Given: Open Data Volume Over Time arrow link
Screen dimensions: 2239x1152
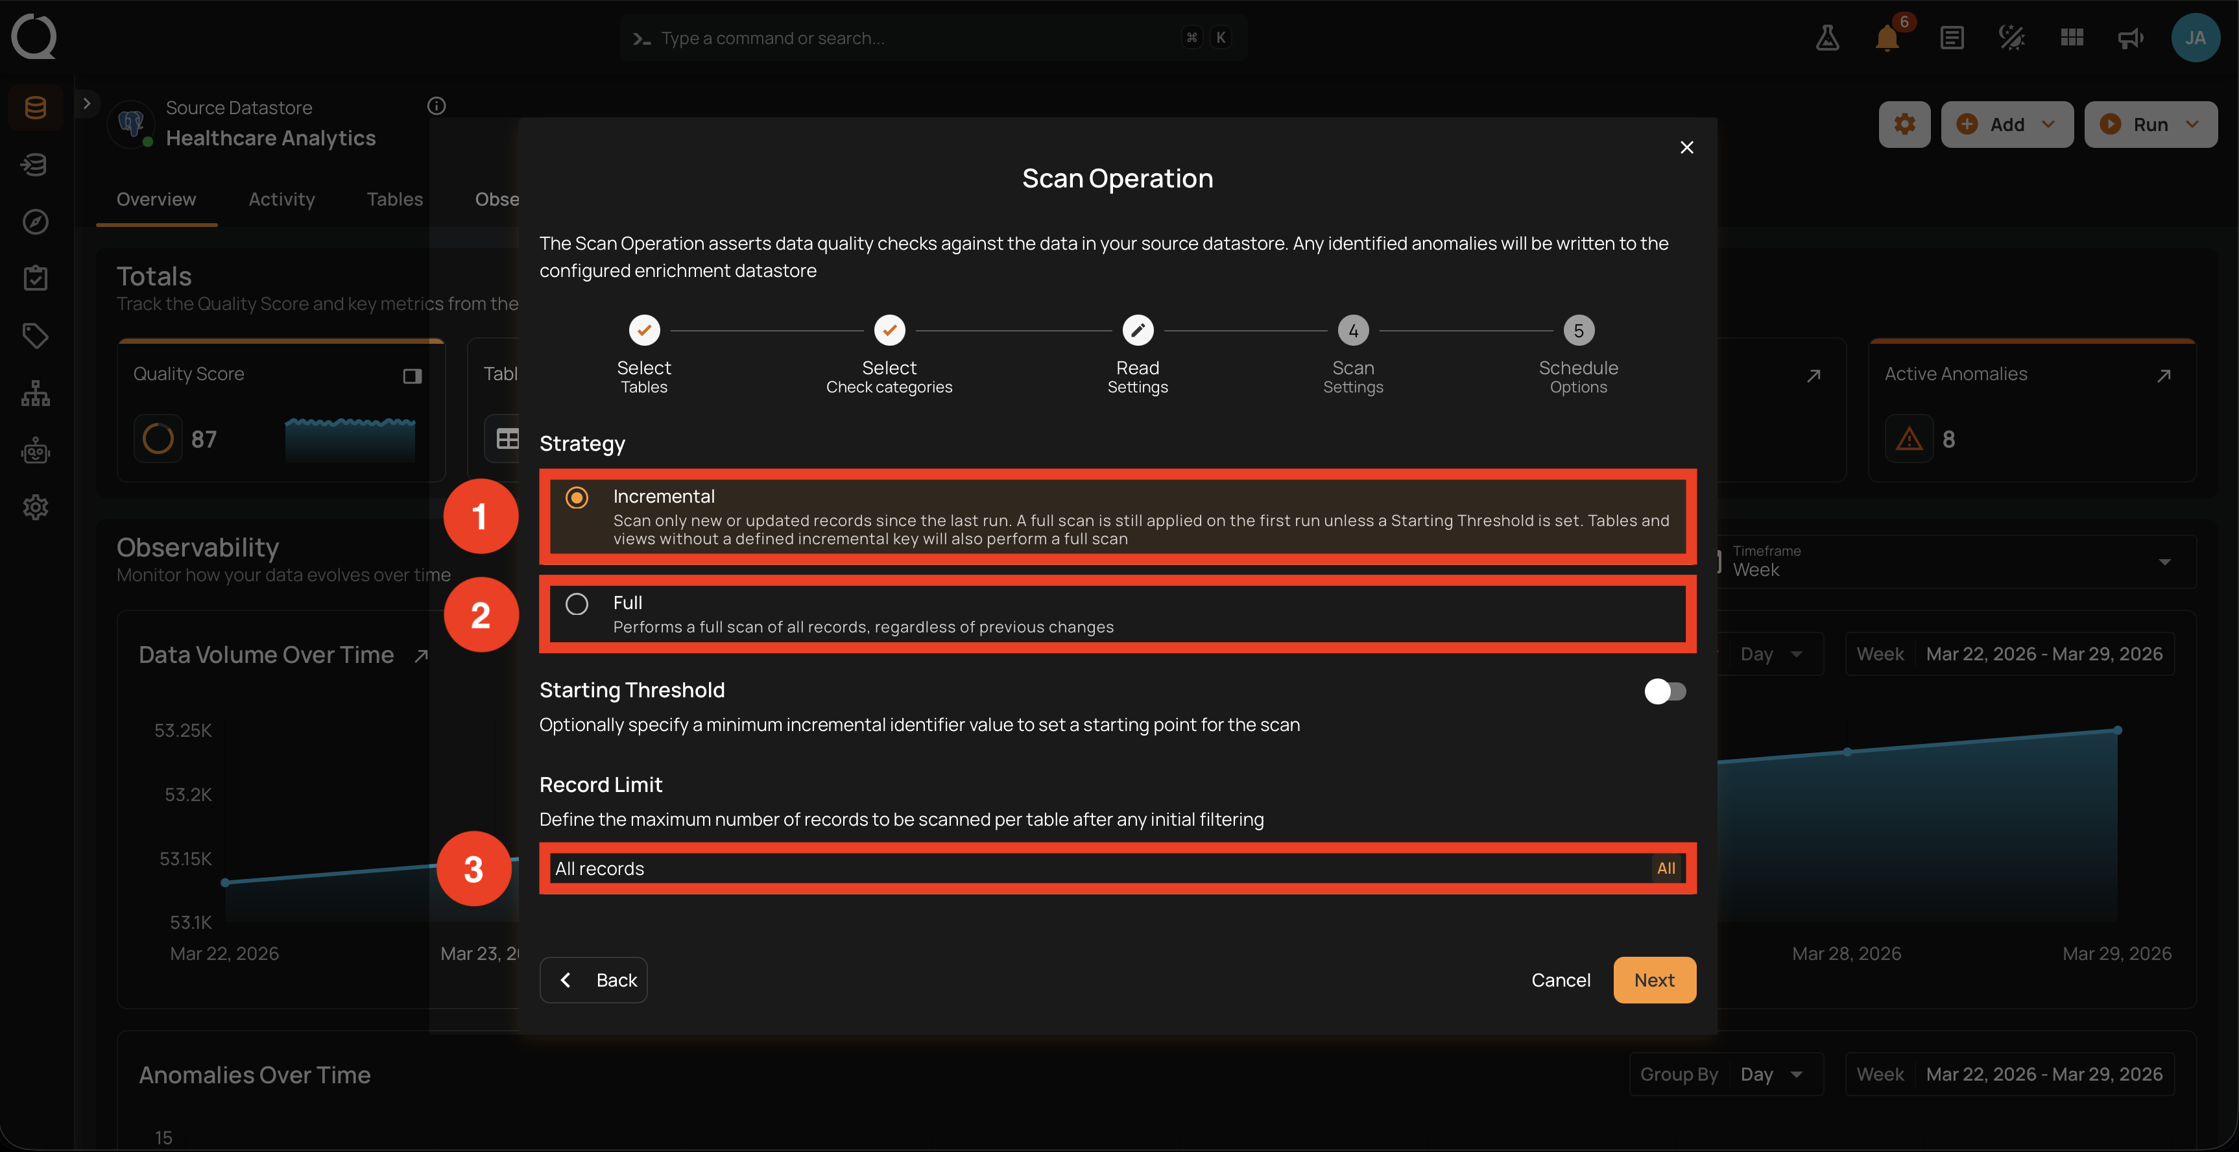Looking at the screenshot, I should click(422, 656).
